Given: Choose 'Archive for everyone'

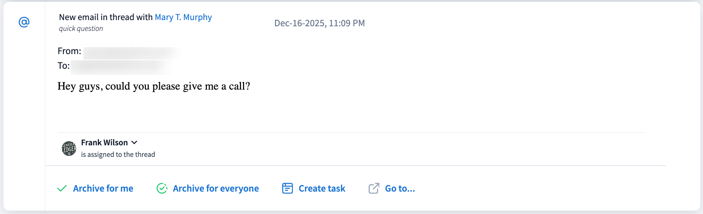Looking at the screenshot, I should point(216,189).
